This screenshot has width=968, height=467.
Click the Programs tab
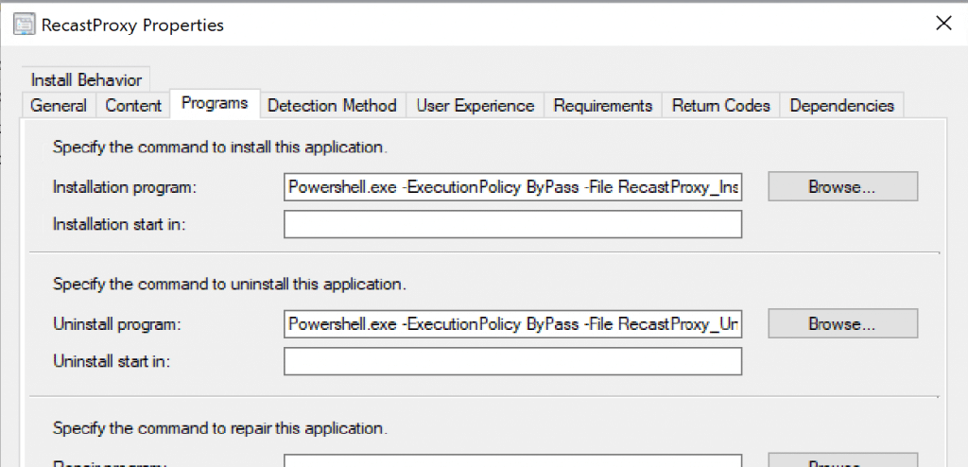tap(215, 104)
